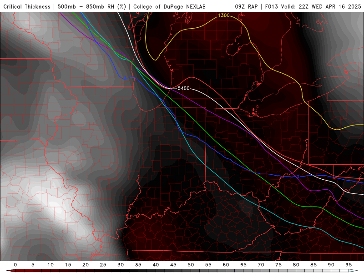
Task: Click the 'F013 Valid: 22Z WED APR 16 2025' text
Action: coord(313,6)
